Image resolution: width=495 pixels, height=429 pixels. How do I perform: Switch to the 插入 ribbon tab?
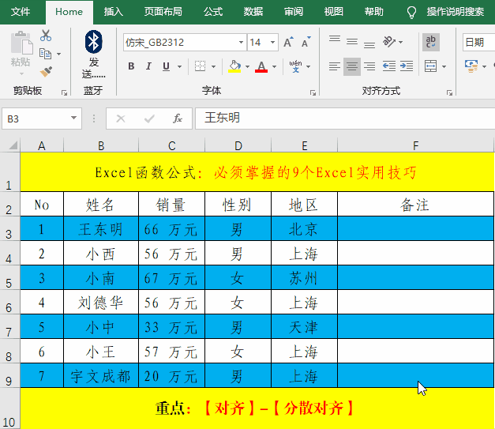[113, 12]
